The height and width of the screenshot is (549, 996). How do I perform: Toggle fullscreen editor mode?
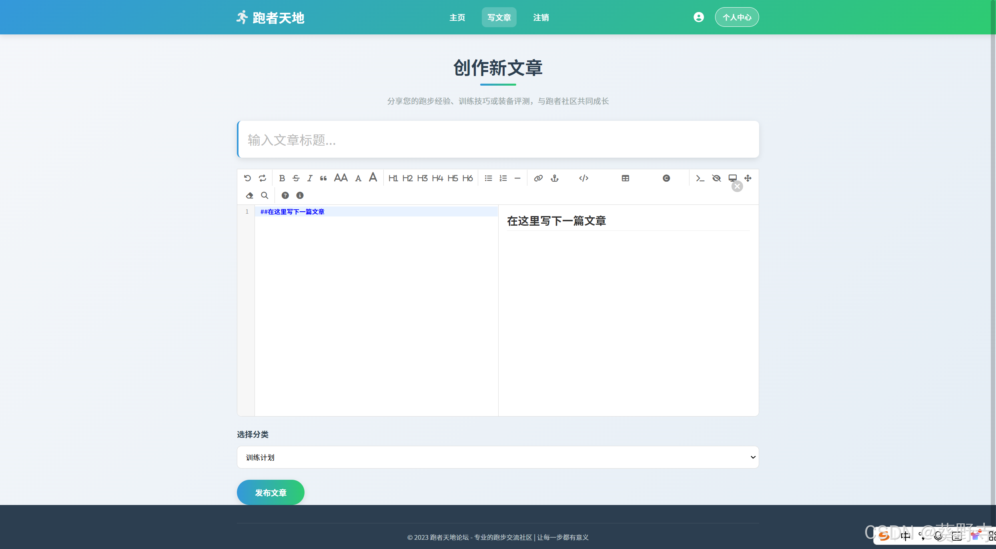(748, 178)
